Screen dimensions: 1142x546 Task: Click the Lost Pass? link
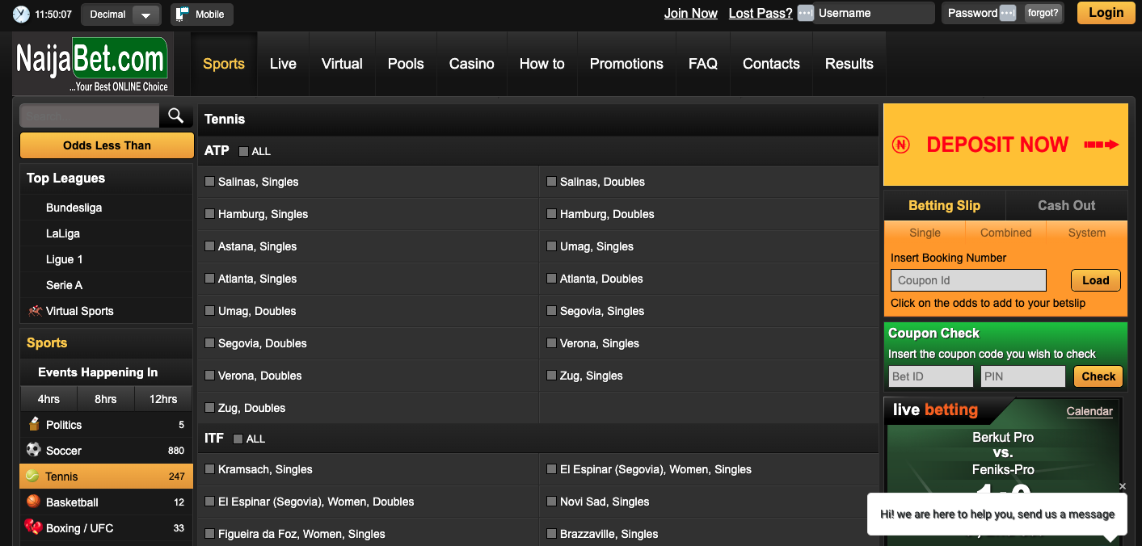pyautogui.click(x=761, y=13)
